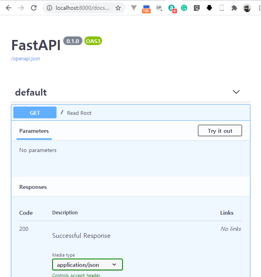Click the GET method badge

[35, 112]
